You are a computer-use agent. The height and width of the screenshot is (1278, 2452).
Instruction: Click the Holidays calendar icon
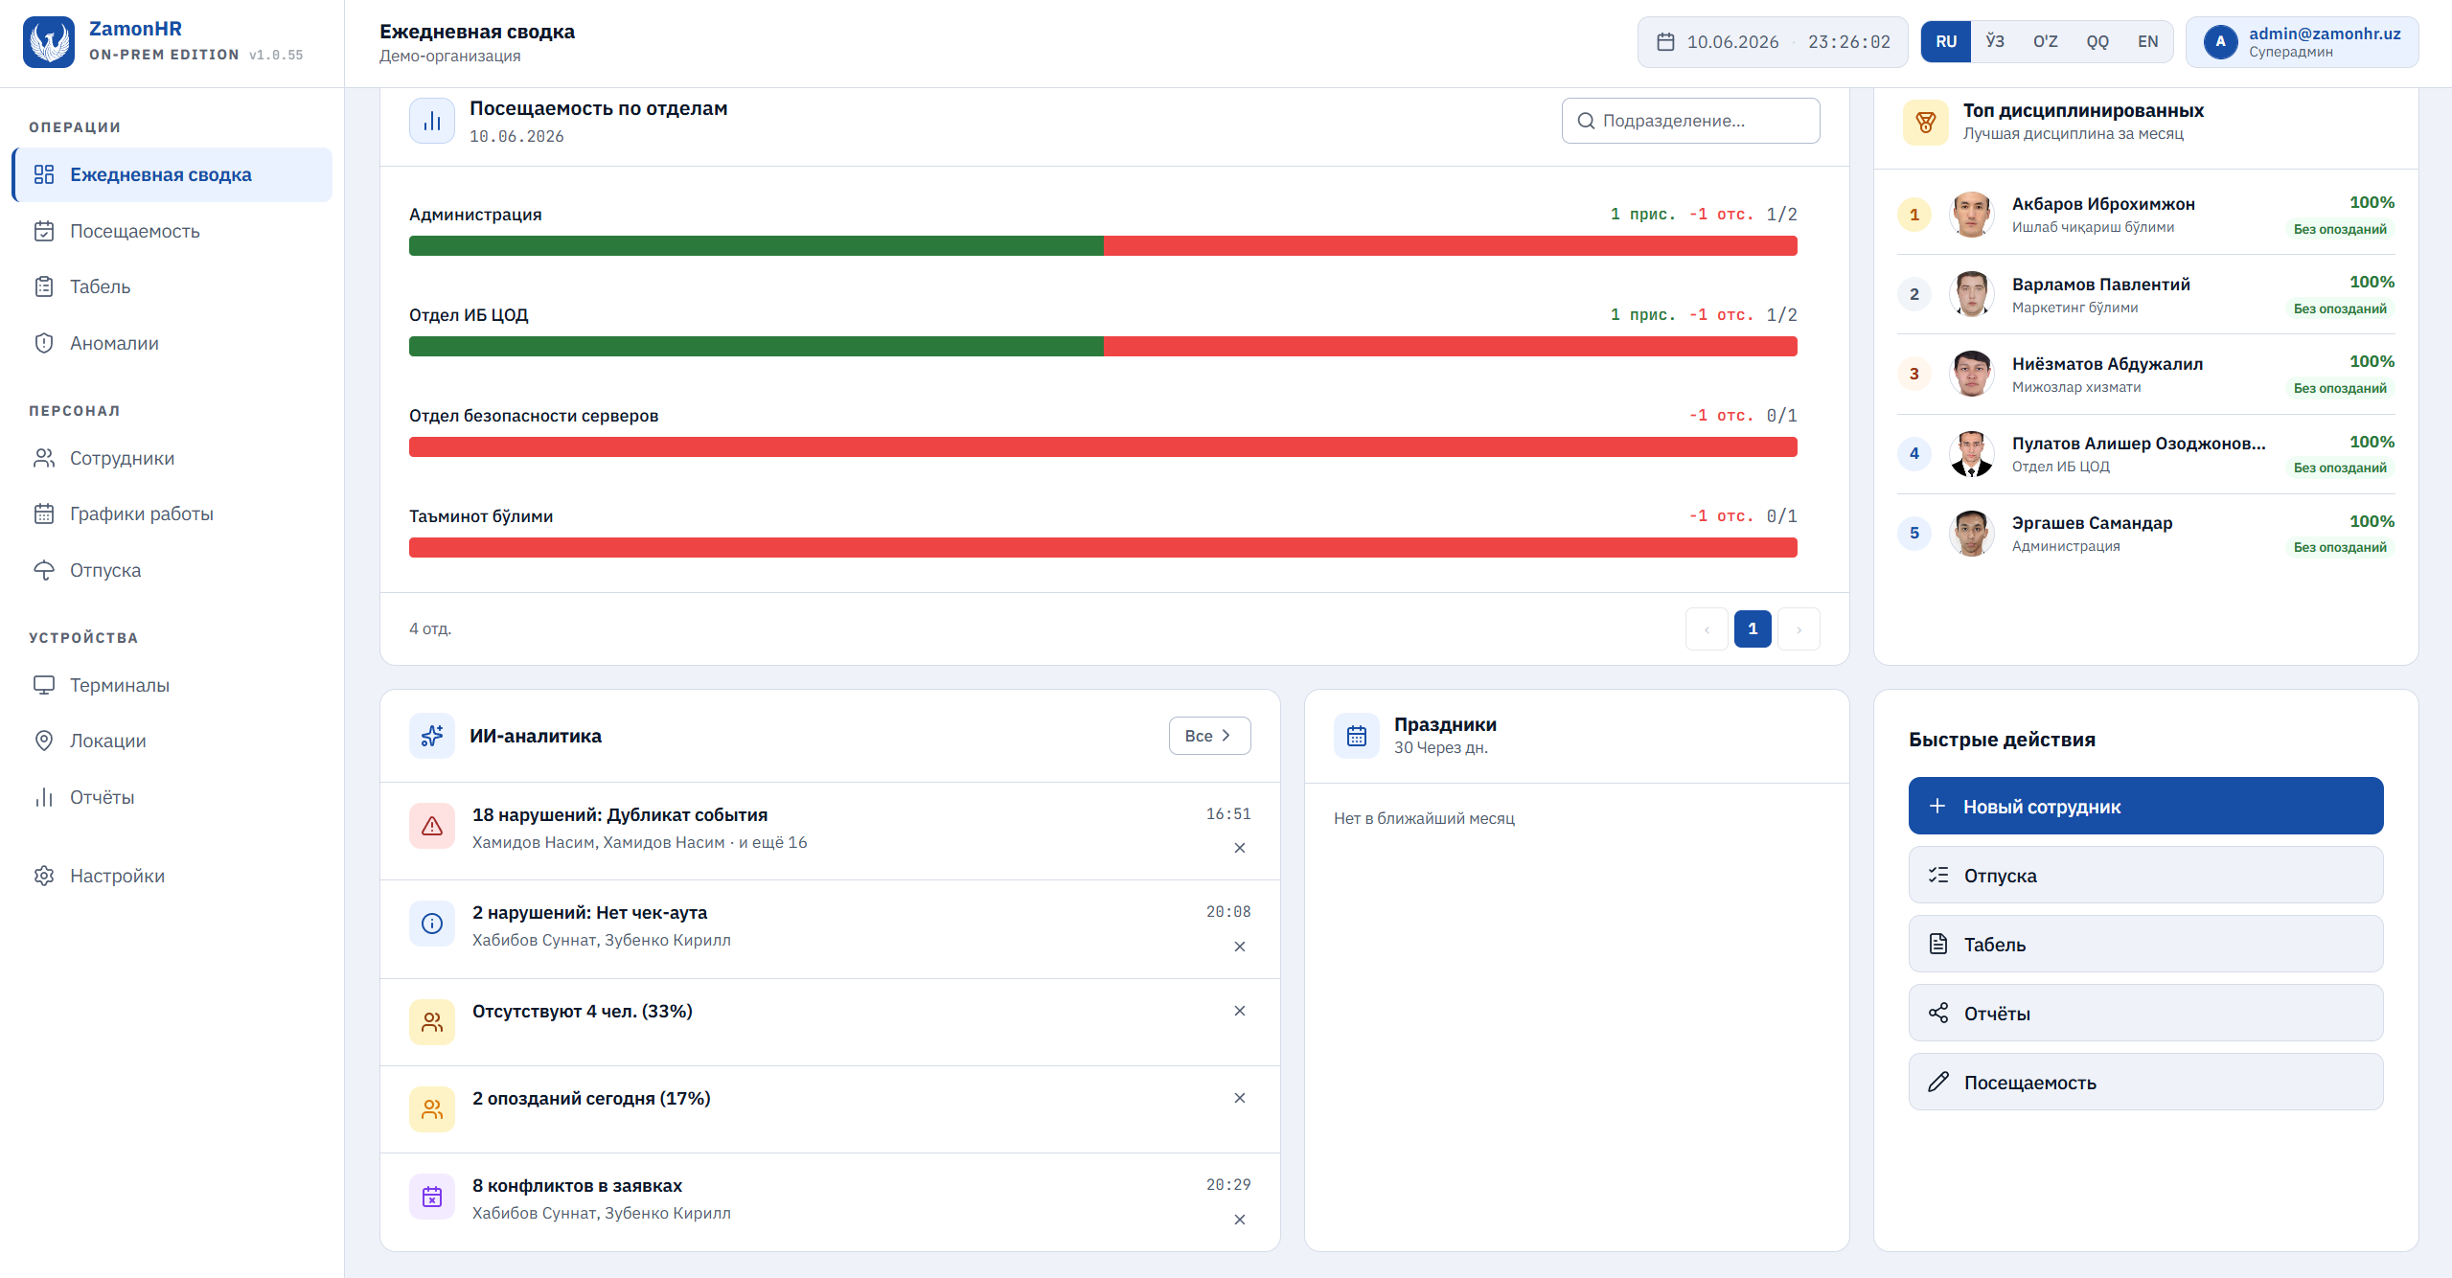coord(1357,736)
